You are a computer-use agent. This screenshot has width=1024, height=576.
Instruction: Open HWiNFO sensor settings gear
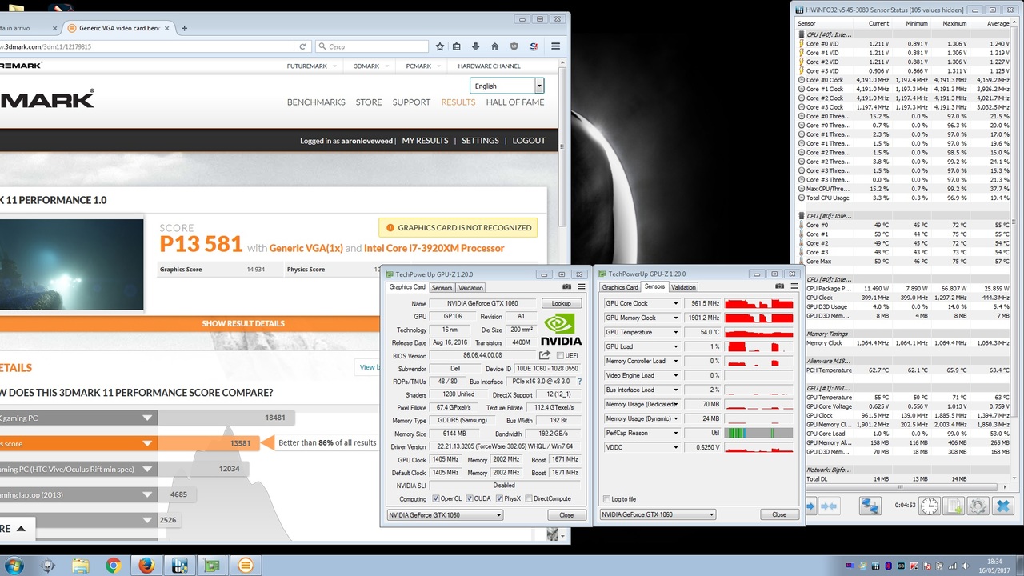(978, 506)
